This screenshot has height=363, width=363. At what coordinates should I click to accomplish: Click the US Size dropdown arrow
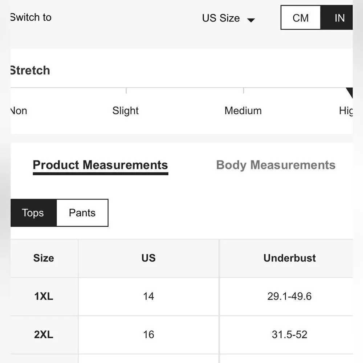[x=251, y=20]
